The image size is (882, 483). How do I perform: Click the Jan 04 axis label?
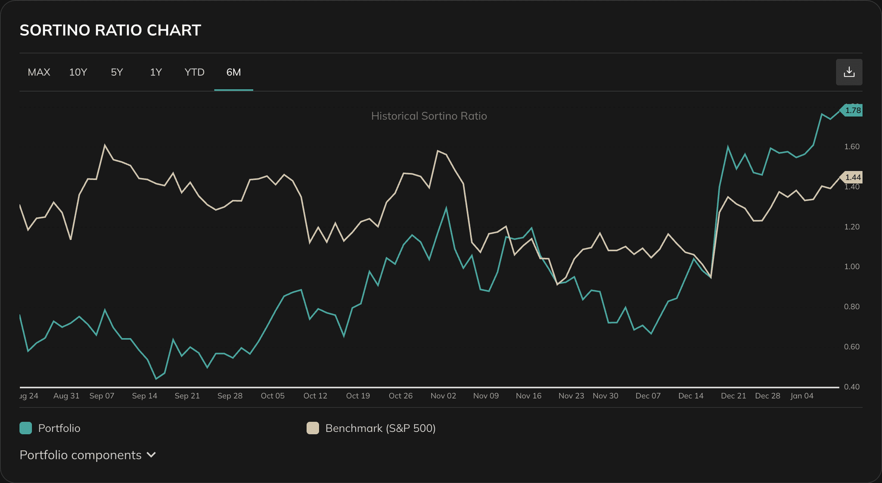pos(802,396)
